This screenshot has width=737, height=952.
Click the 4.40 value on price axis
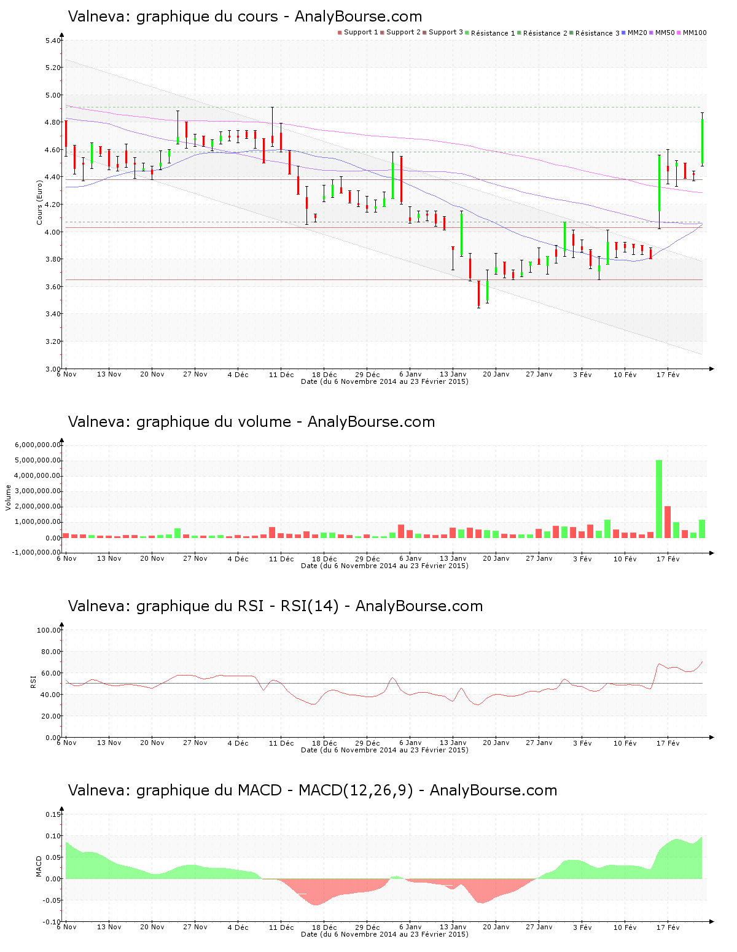53,178
